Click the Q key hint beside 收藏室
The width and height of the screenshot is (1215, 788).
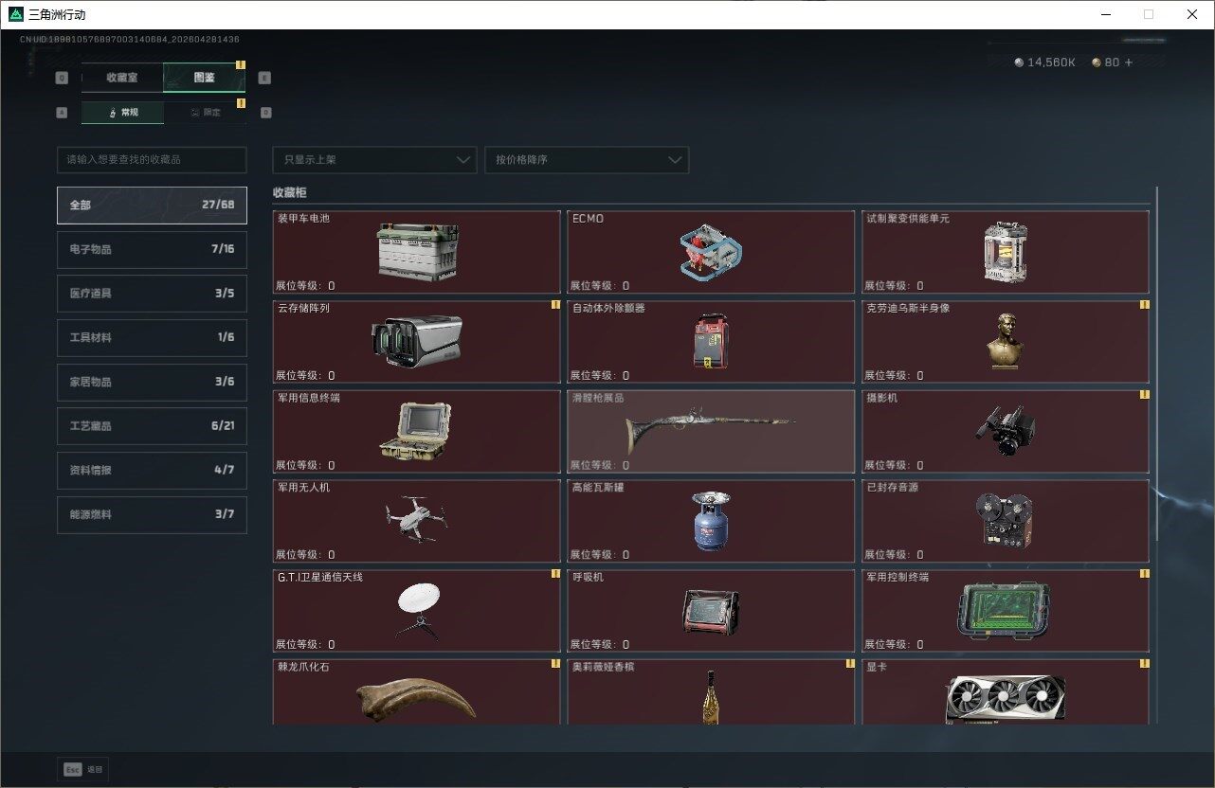click(62, 78)
